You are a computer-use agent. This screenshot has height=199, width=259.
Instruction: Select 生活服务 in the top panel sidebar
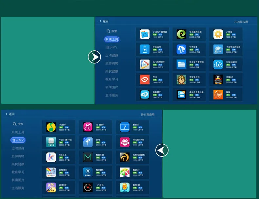tap(112, 95)
